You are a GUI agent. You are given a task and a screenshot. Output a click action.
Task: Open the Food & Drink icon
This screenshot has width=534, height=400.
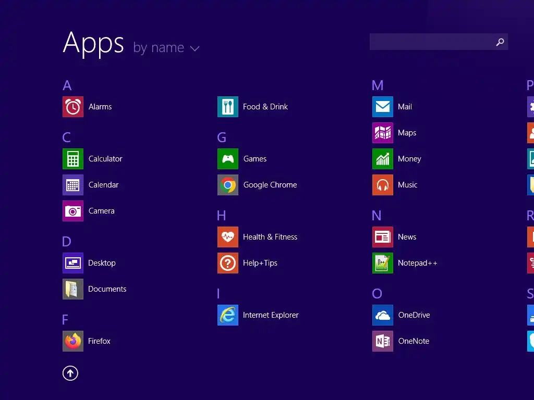coord(228,107)
